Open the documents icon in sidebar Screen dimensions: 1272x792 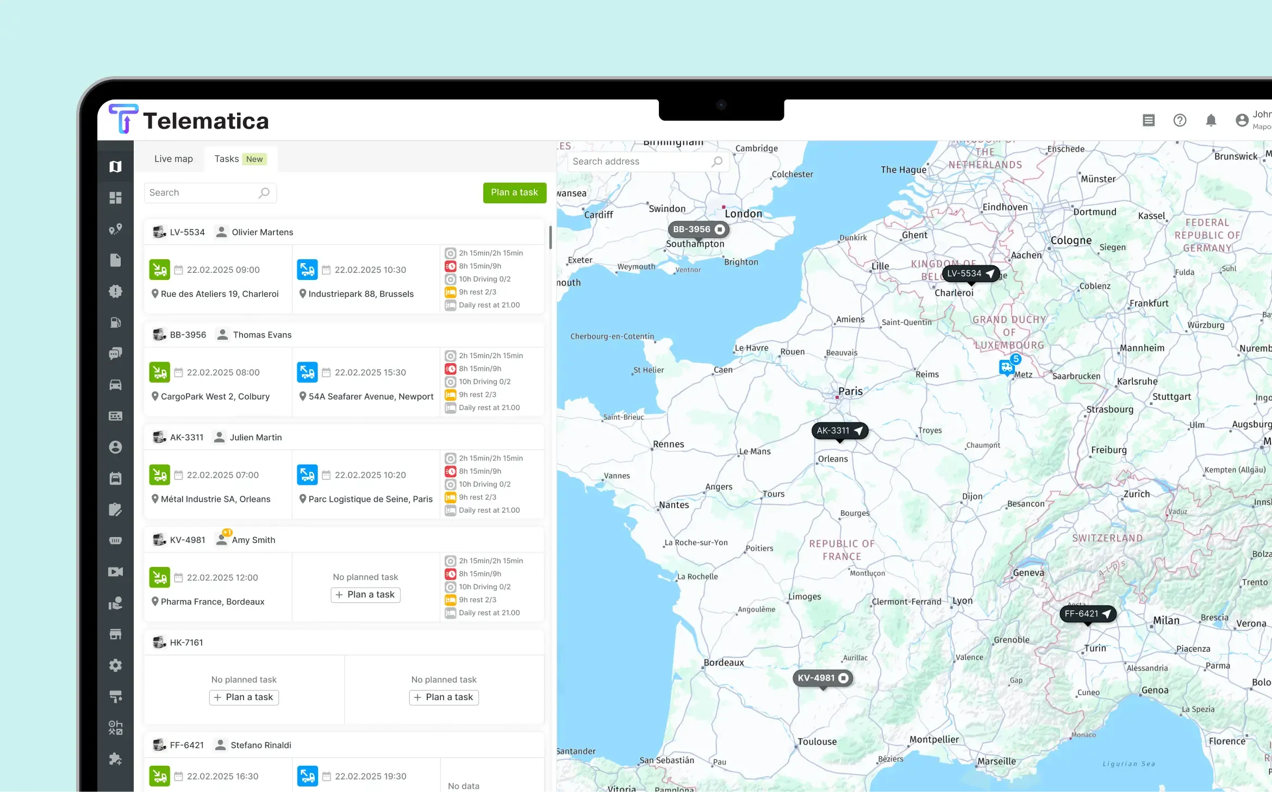[x=115, y=260]
